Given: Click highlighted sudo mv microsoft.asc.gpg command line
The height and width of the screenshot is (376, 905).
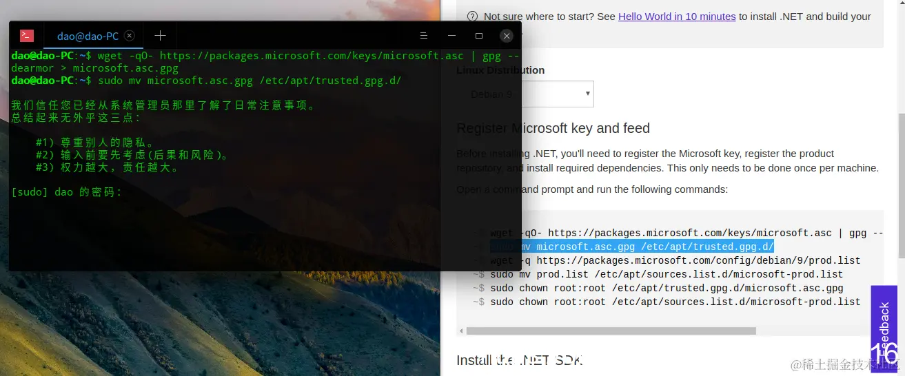Looking at the screenshot, I should point(632,247).
